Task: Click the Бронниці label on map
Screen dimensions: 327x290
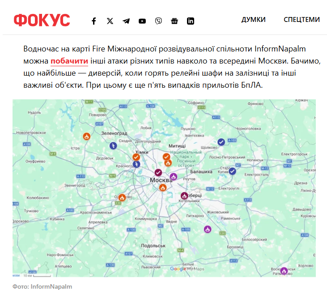Action: coord(235,247)
